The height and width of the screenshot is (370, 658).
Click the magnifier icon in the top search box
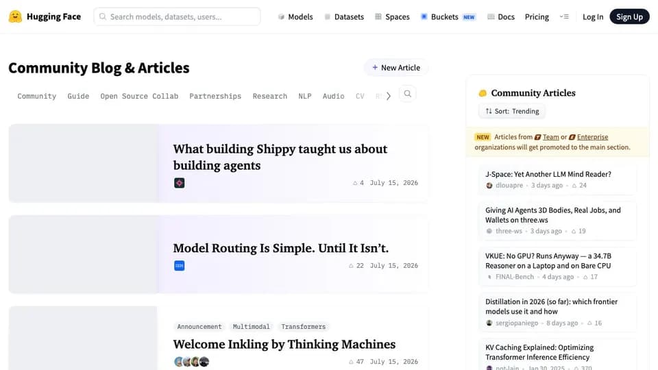point(102,16)
